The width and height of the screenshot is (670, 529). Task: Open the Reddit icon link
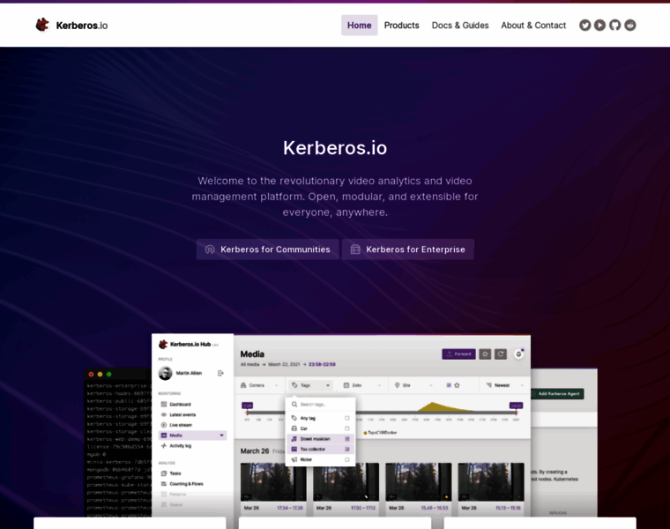pos(630,26)
